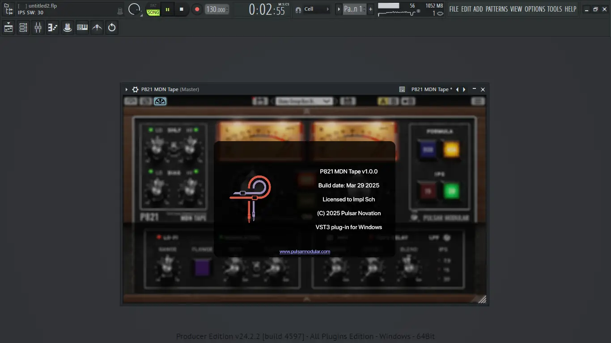Open the Channel rack view icon
Viewport: 611px width, 343px height.
click(x=23, y=28)
